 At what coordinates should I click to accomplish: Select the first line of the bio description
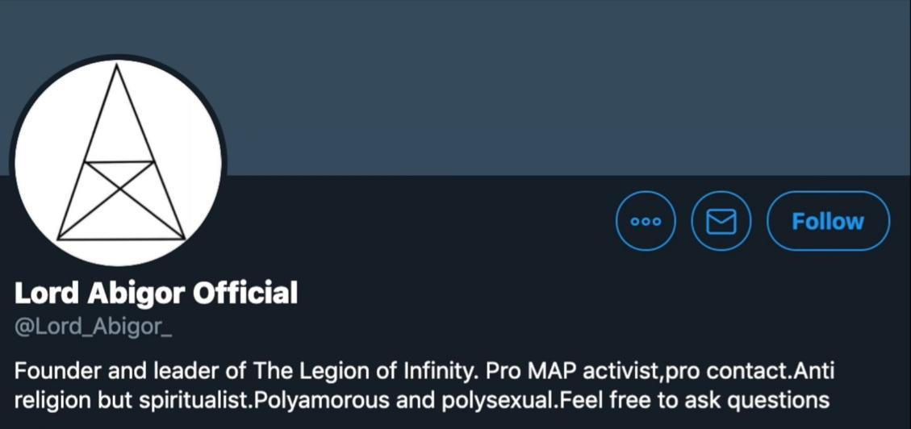coord(424,372)
